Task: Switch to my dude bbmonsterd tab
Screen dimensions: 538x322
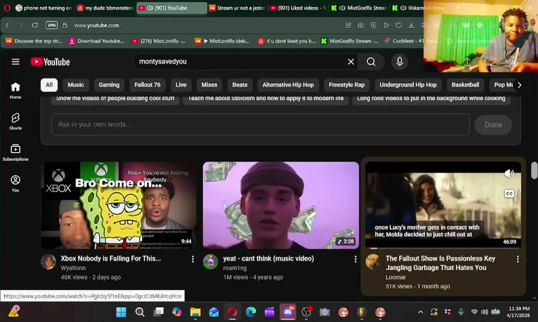Action: [x=105, y=8]
